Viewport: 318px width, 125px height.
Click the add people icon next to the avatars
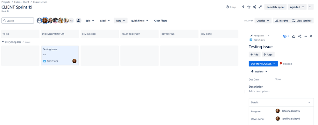79,20
